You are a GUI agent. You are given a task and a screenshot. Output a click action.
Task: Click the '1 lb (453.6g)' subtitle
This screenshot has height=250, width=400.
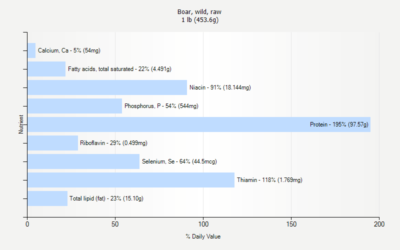point(199,20)
